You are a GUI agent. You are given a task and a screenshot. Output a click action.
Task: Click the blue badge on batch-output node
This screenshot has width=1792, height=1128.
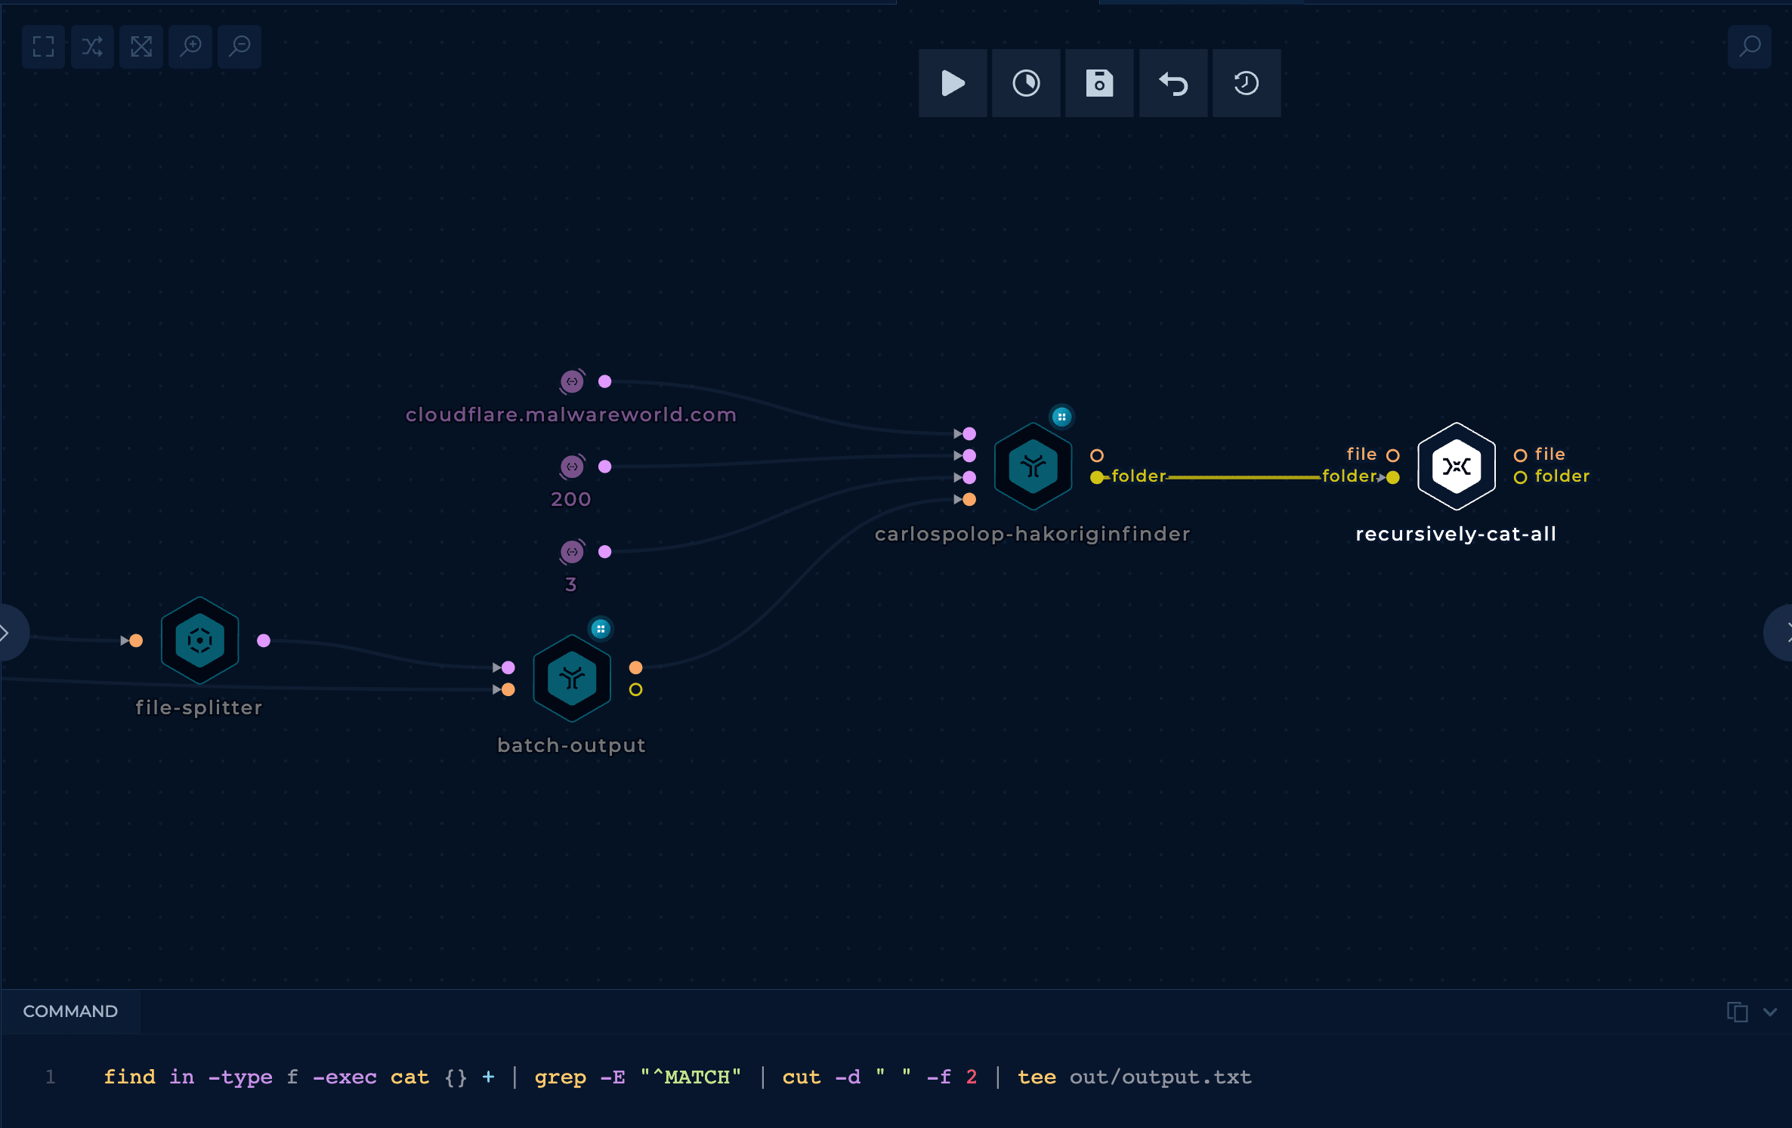tap(601, 628)
